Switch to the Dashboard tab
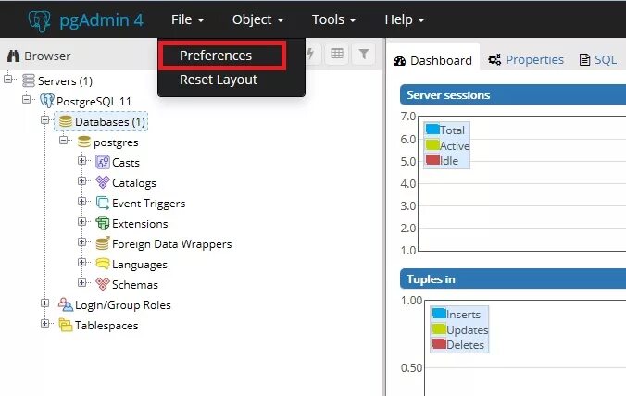Viewport: 626px width, 396px height. pyautogui.click(x=432, y=60)
